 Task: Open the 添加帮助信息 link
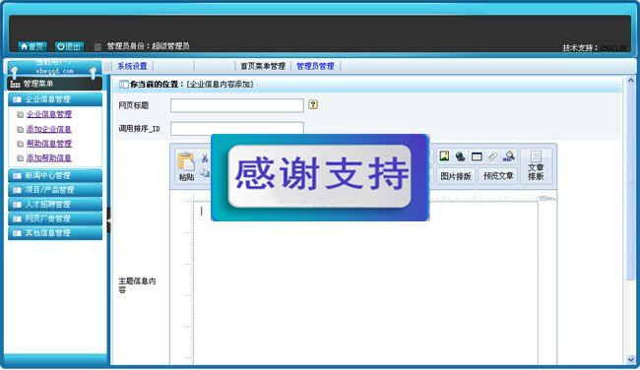coord(49,157)
